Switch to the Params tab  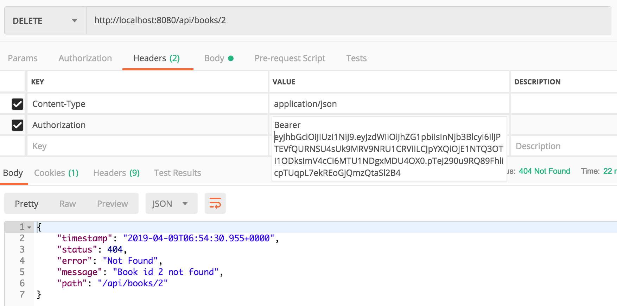click(x=23, y=58)
